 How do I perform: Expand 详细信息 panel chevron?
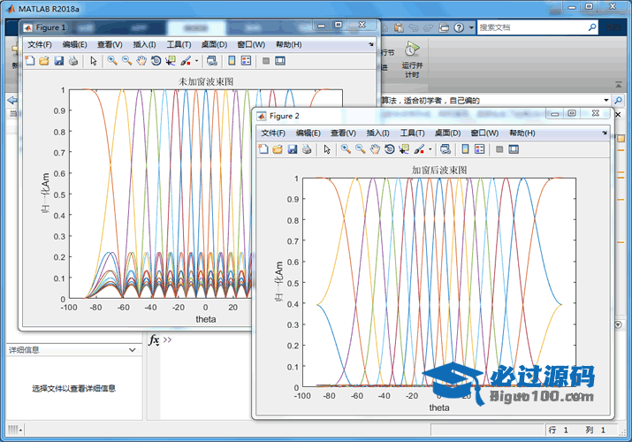tap(133, 350)
